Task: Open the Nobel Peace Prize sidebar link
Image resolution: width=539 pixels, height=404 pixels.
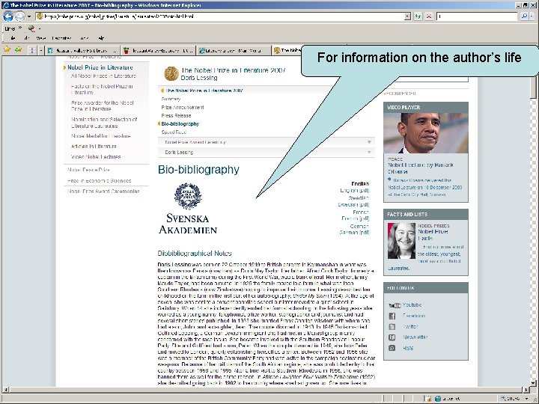Action: [88, 170]
